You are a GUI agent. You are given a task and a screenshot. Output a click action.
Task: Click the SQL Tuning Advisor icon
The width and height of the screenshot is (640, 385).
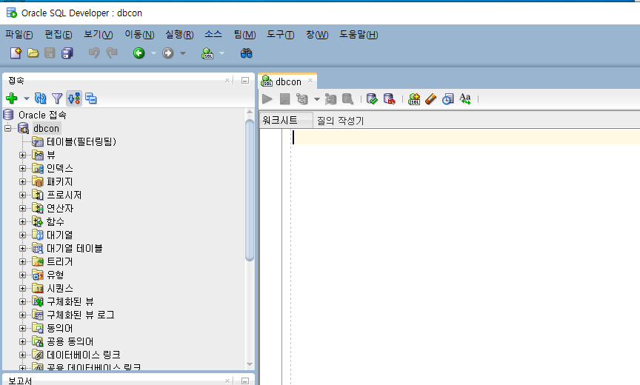click(347, 98)
